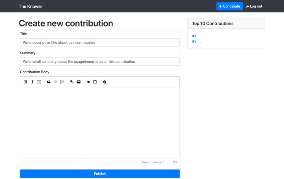
Task: Insert an image with picture icon
Action: 79,82
